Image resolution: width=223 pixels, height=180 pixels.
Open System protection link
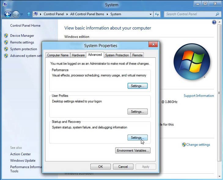pos(24,49)
